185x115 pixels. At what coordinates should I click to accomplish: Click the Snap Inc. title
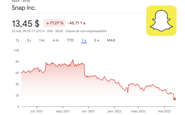point(24,8)
